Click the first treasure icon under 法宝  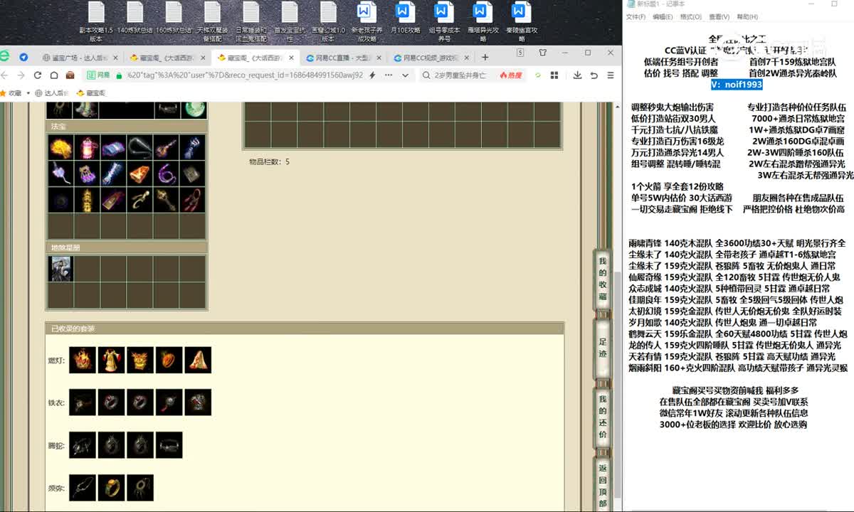(60, 148)
